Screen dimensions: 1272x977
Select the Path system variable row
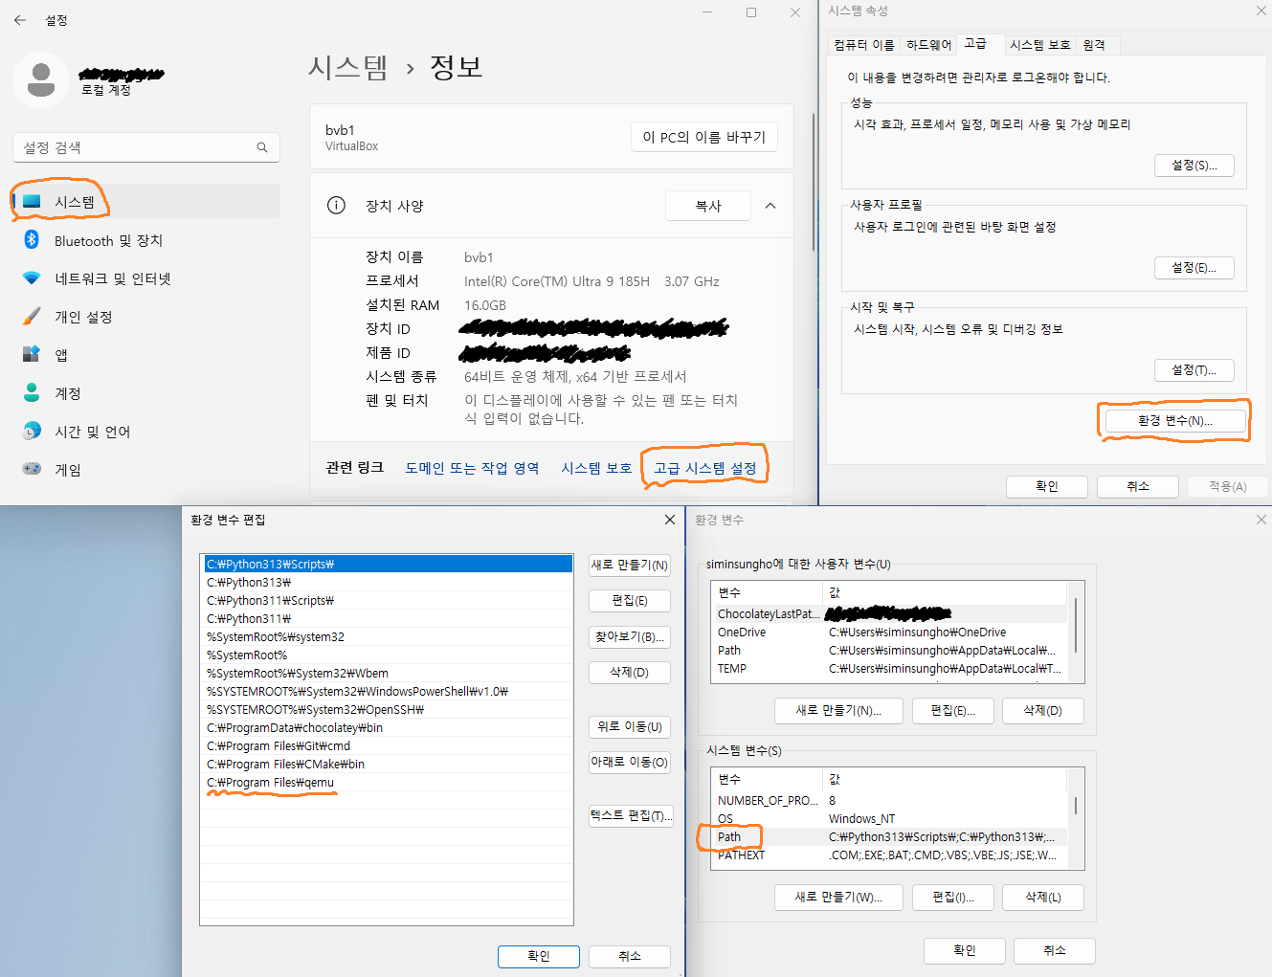pyautogui.click(x=729, y=837)
